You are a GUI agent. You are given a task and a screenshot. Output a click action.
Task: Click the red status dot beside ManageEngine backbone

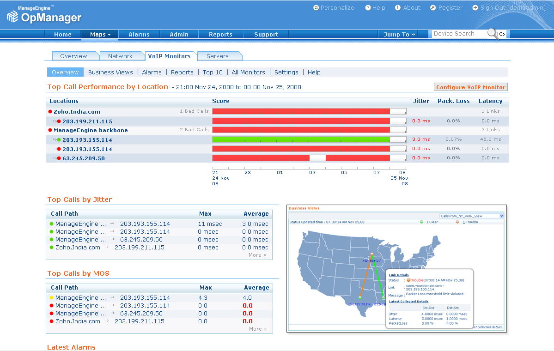point(50,130)
